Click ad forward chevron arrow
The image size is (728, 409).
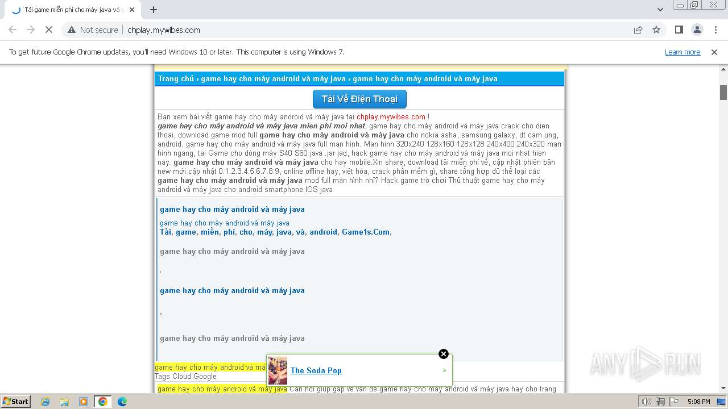click(x=444, y=370)
